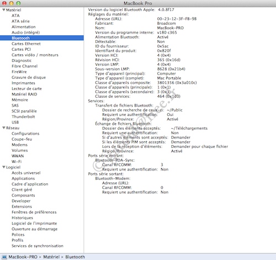This screenshot has height=260, width=276.
Task: Click the Réseau section header label
Action: (13, 128)
